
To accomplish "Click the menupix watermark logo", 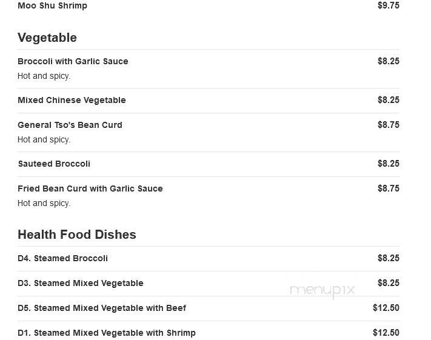I will point(322,290).
